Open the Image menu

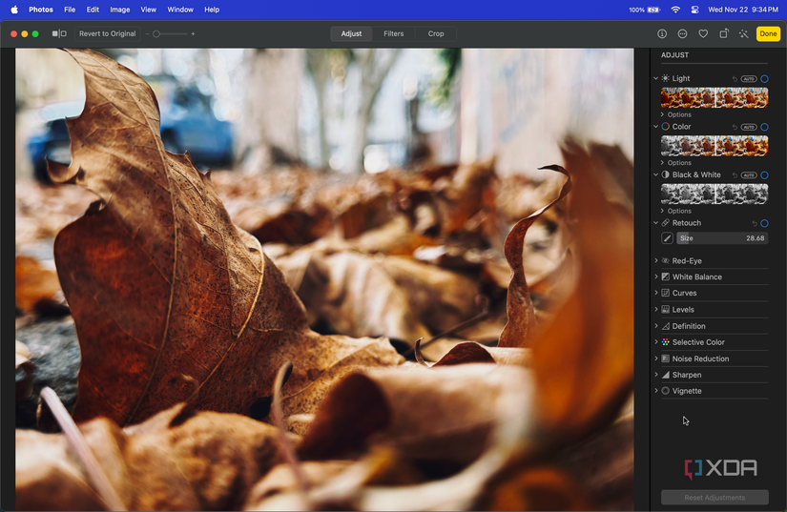tap(120, 10)
